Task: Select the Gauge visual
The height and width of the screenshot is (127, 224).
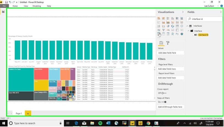Action: pyautogui.click(x=168, y=30)
